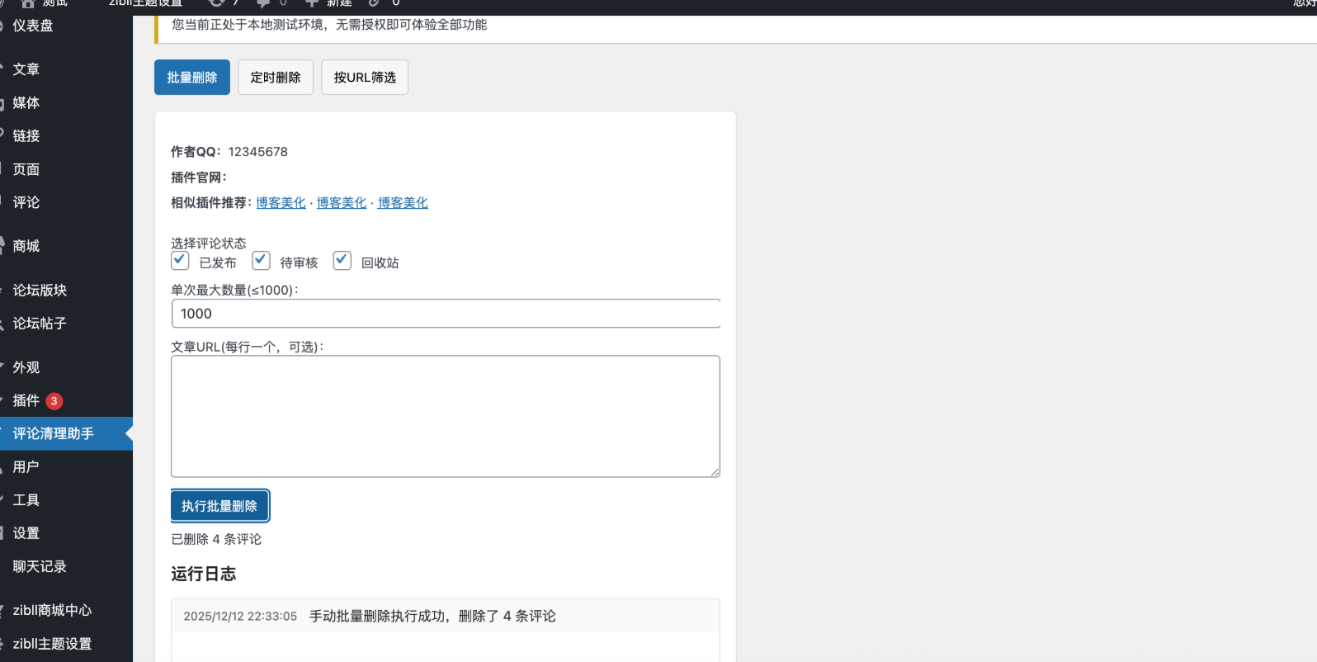
Task: Open the 商城 sidebar menu
Action: (66, 246)
